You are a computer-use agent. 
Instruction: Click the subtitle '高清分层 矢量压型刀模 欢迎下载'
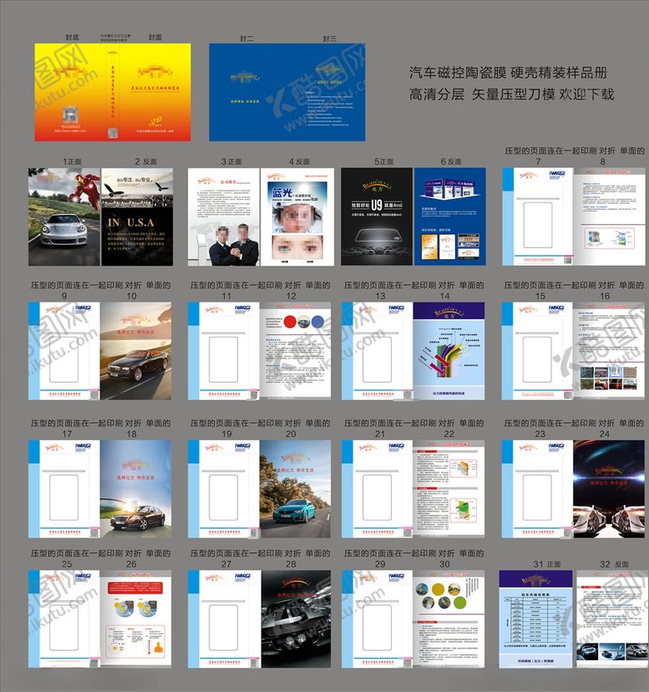[x=512, y=94]
